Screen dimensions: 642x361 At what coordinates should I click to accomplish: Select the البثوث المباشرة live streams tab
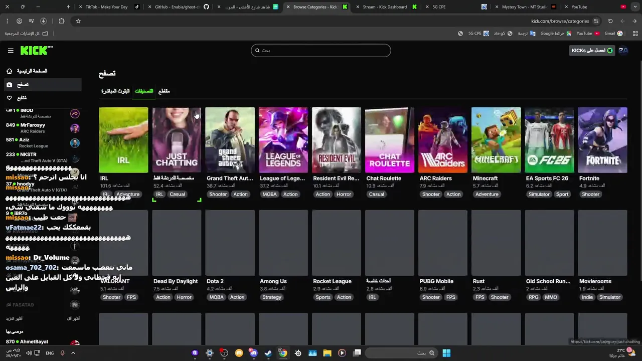pos(115,91)
